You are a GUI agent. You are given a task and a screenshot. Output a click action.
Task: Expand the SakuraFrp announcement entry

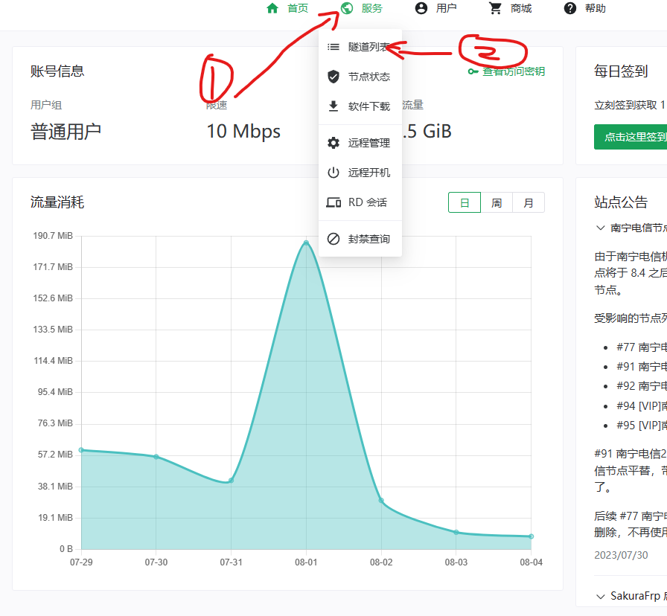click(x=601, y=596)
